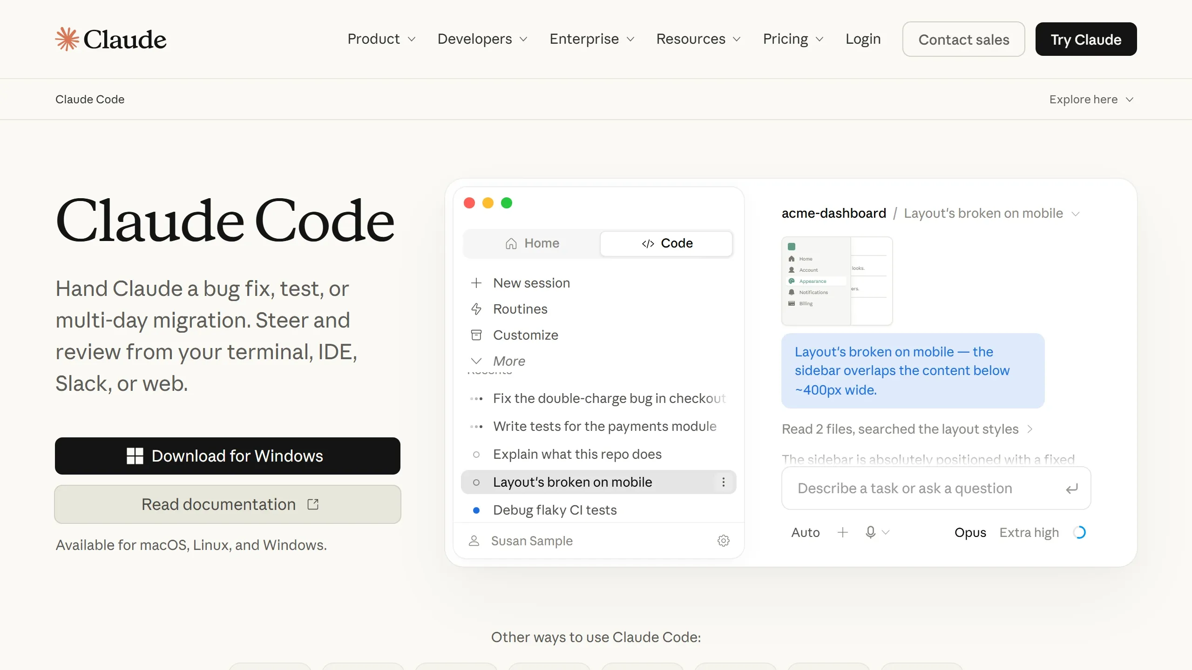This screenshot has width=1192, height=670.
Task: Click the blue Layout's broken on mobile message
Action: (913, 371)
